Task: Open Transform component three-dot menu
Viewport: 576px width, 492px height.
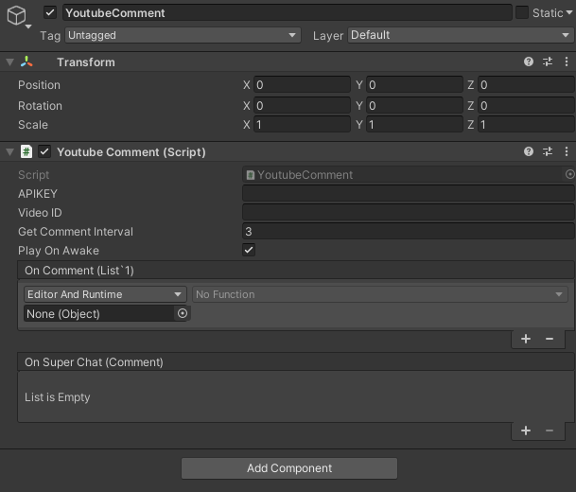Action: pos(567,61)
